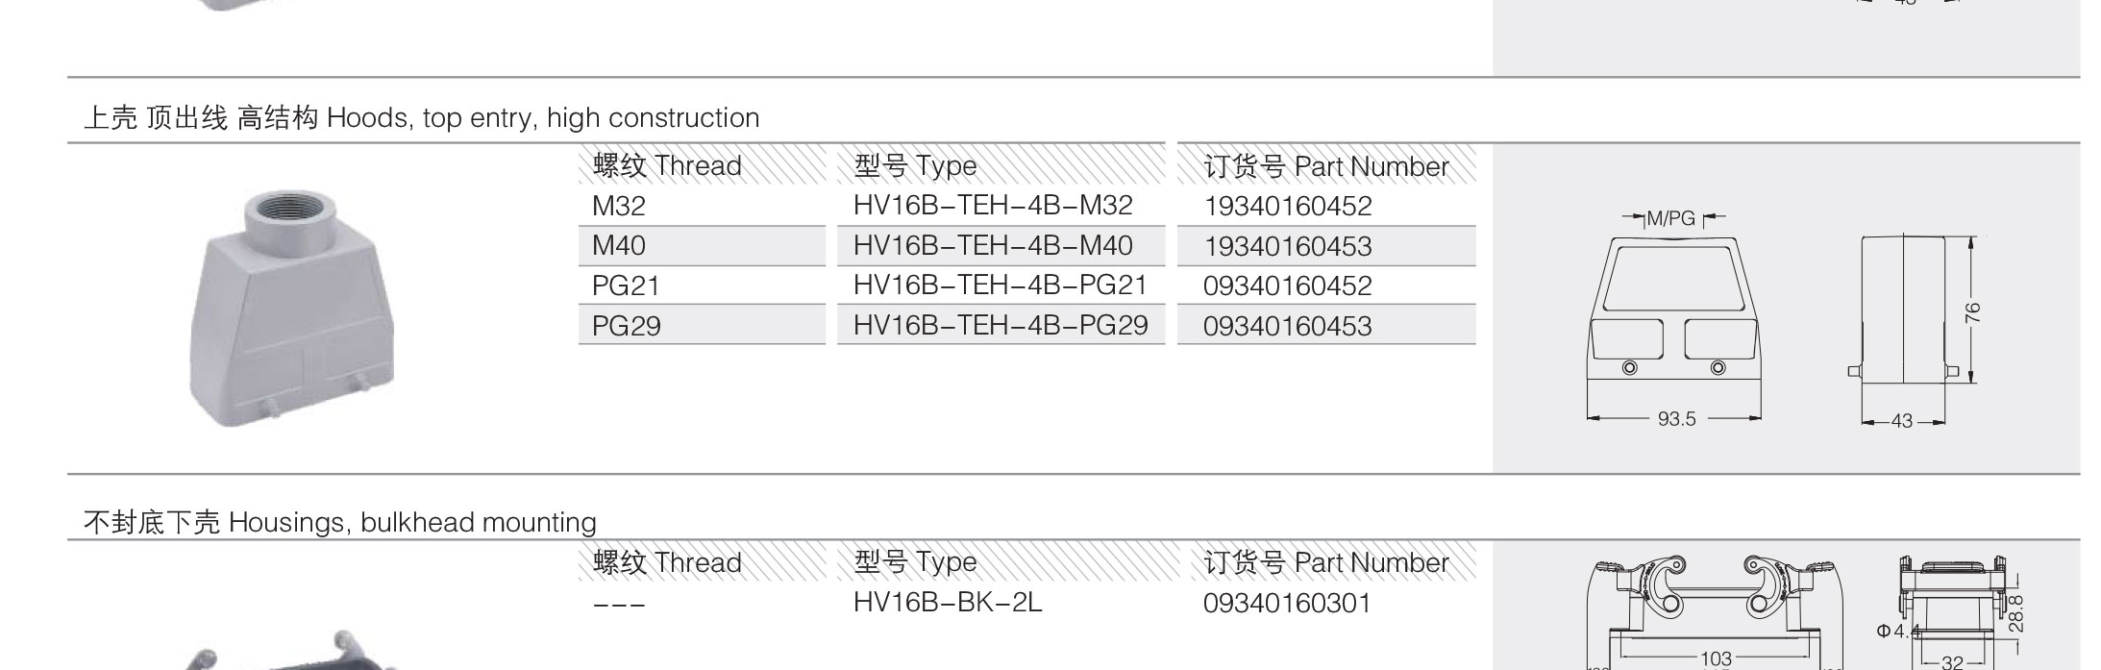This screenshot has height=670, width=2101.
Task: Click type HV16B-TEH-4B-M40
Action: [993, 245]
